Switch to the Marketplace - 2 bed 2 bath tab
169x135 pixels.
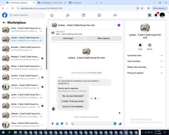tap(52, 3)
